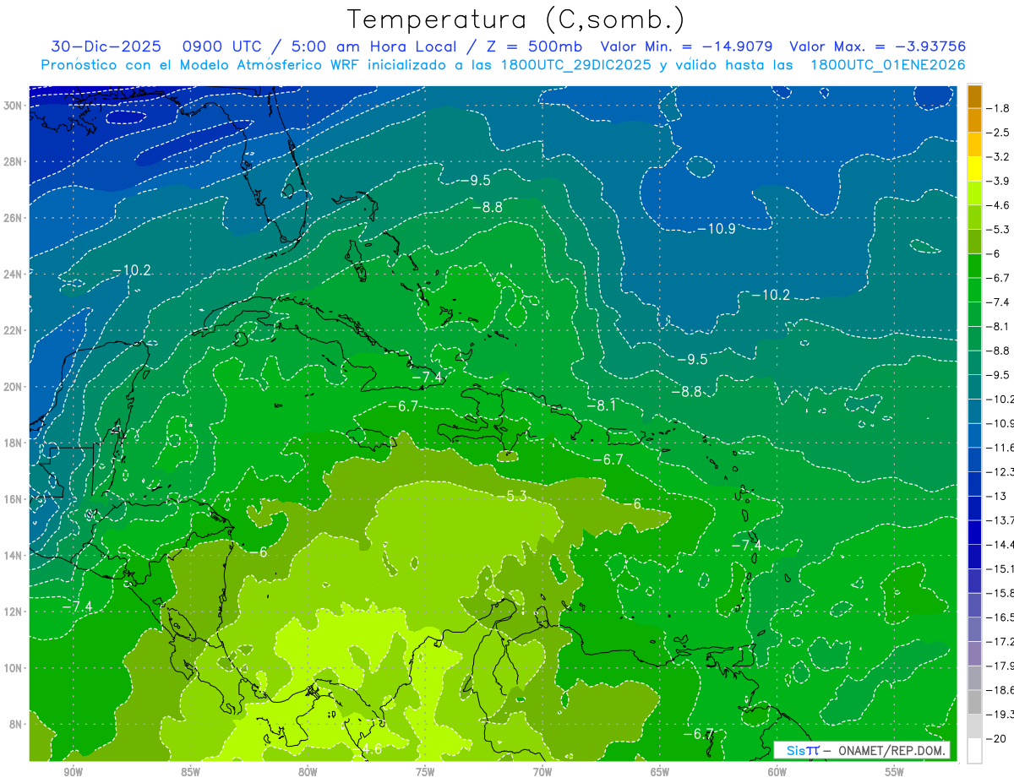Click the '22N' latitude axis label

click(x=14, y=330)
